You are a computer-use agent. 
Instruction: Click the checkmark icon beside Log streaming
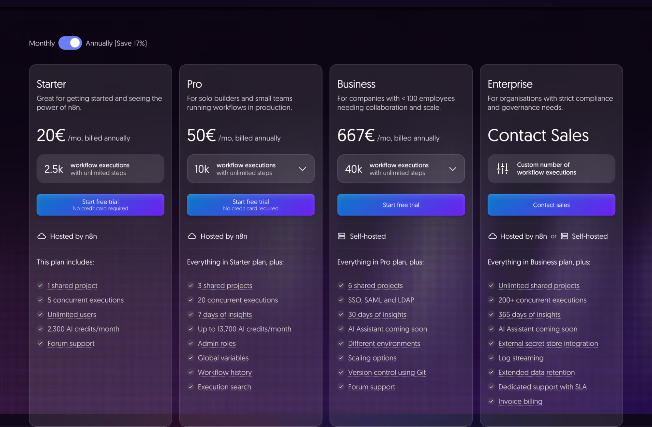[492, 358]
